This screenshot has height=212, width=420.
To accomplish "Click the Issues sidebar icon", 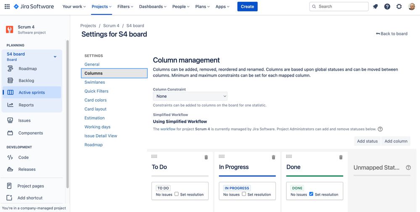I will tap(10, 121).
